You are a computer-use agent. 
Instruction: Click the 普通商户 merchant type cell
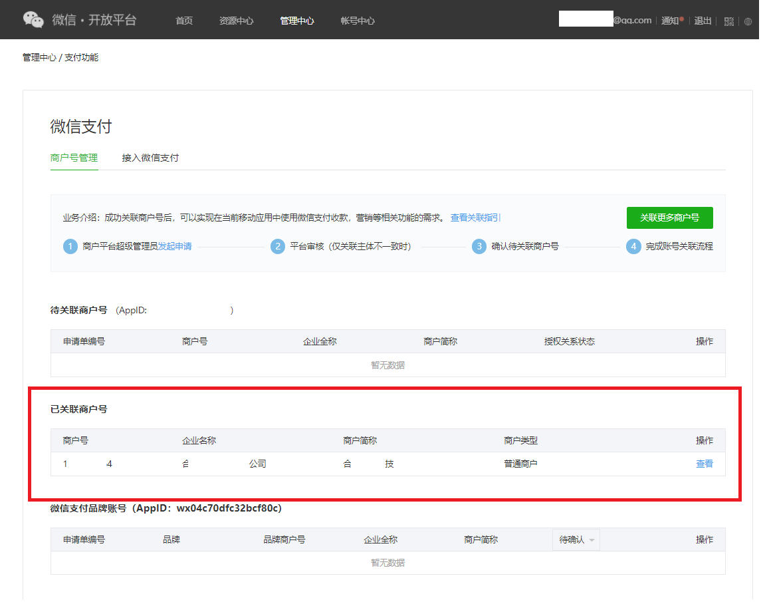[520, 464]
